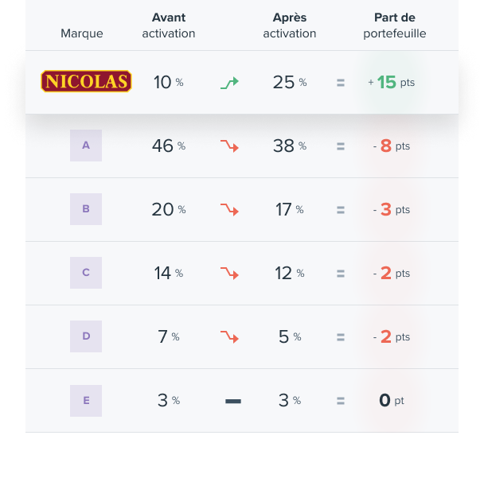Click the NICOLAS brand logo
The image size is (484, 478).
[x=86, y=81]
